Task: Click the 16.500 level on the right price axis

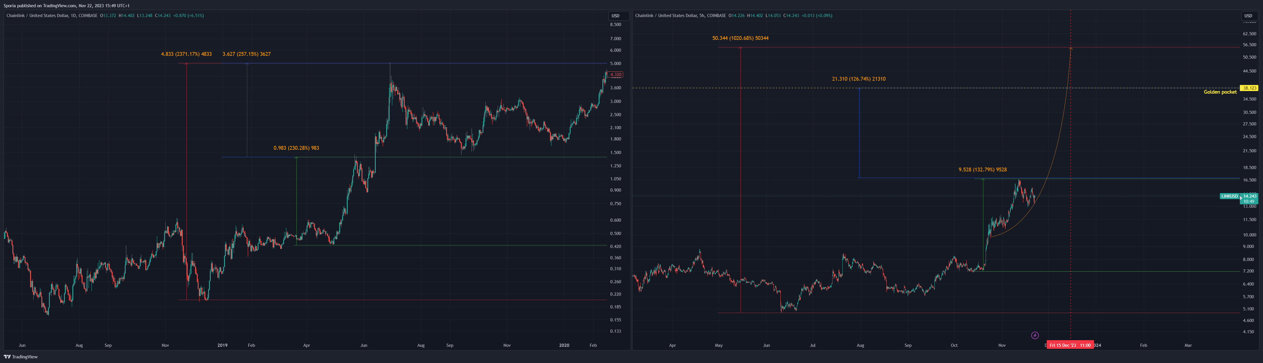Action: (1249, 180)
